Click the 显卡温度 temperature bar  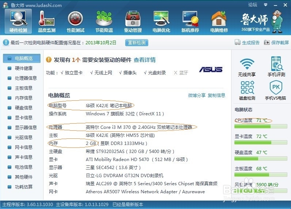point(261,142)
